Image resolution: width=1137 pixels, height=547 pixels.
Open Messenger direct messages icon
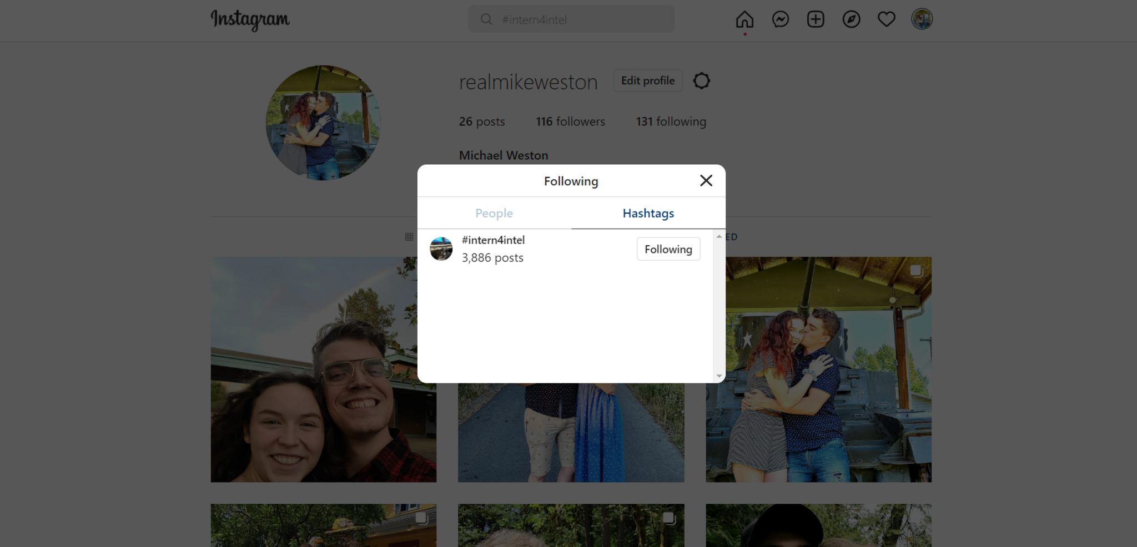click(780, 19)
